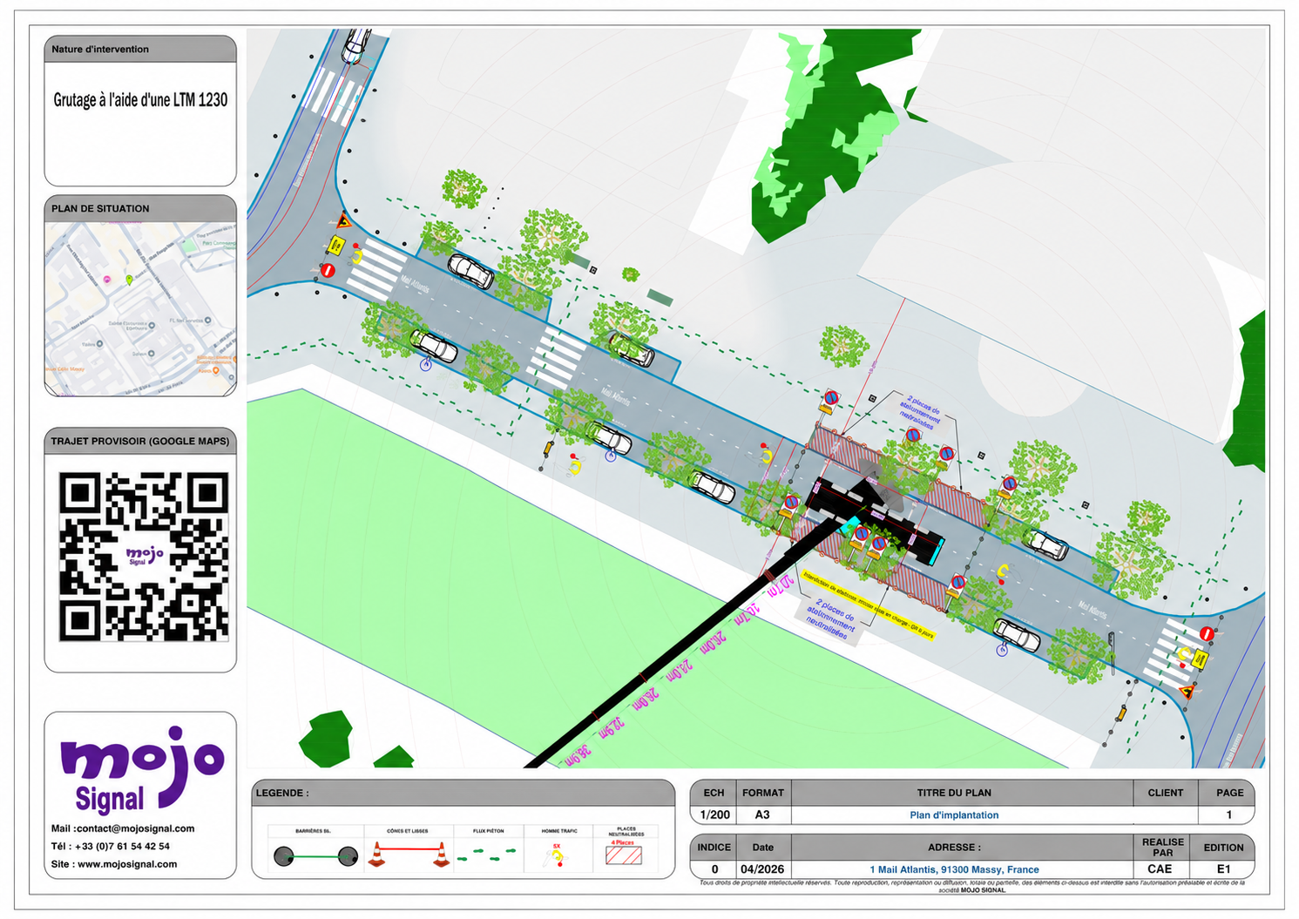Click the no-entry sign beside the top-left crosswalk
This screenshot has width=1299, height=919.
(x=328, y=271)
